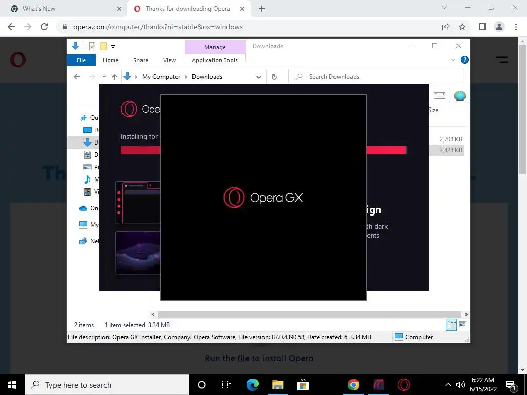Show hidden system tray icons
The height and width of the screenshot is (395, 527).
click(x=448, y=385)
